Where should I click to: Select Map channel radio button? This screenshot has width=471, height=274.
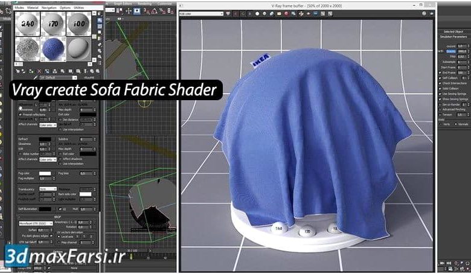[x=59, y=242]
